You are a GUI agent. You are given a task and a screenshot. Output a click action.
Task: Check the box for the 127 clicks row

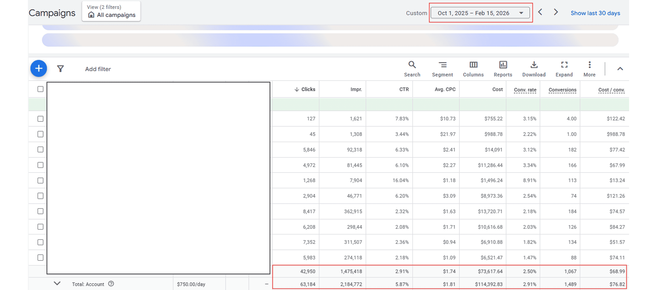pyautogui.click(x=40, y=119)
